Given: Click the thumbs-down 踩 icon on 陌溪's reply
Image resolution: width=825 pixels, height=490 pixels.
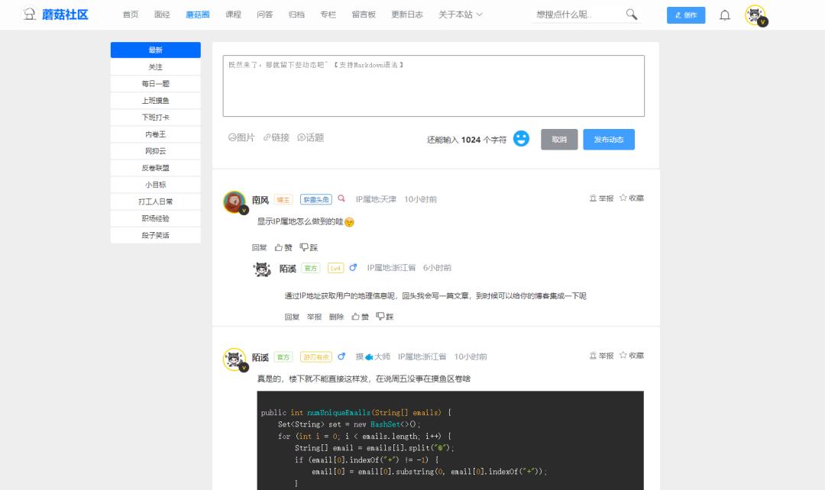Looking at the screenshot, I should 384,316.
